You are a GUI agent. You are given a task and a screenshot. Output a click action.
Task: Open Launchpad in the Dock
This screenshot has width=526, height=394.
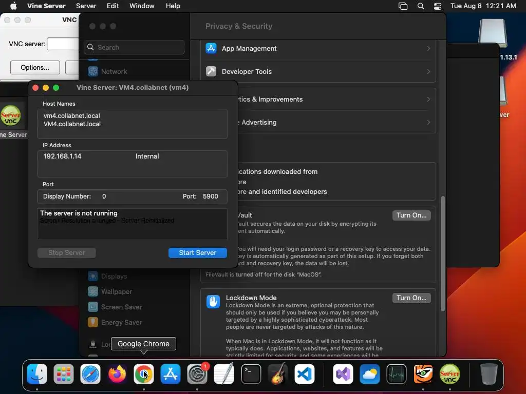63,374
